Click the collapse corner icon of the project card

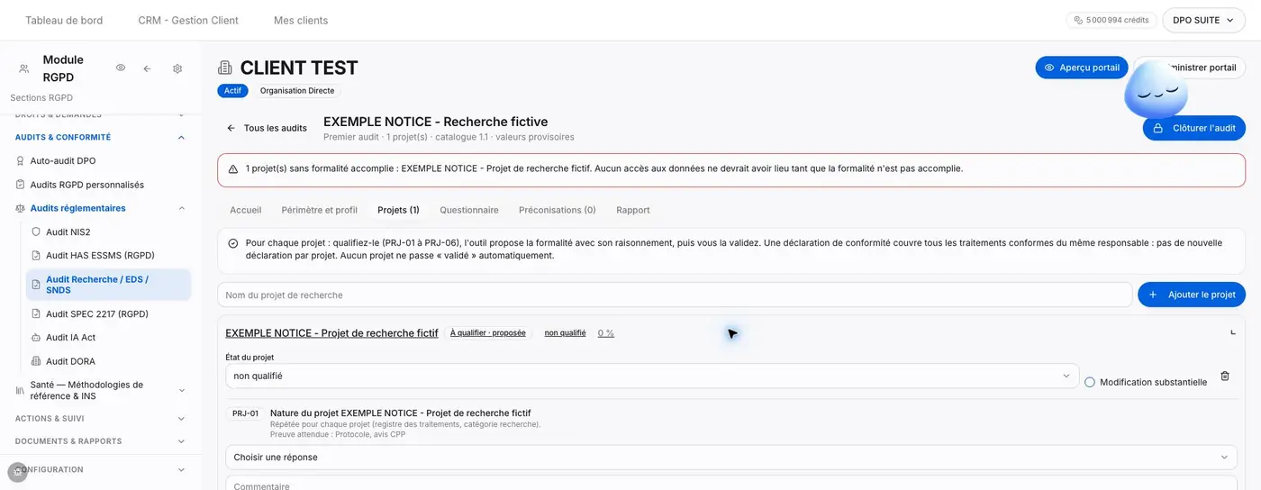[x=1233, y=332]
